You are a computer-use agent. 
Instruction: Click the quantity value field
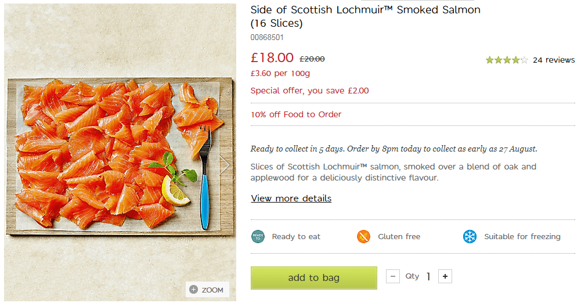tap(428, 276)
